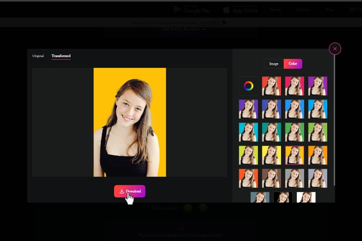The width and height of the screenshot is (362, 241).
Task: Choose the pink background swatch
Action: click(x=295, y=86)
